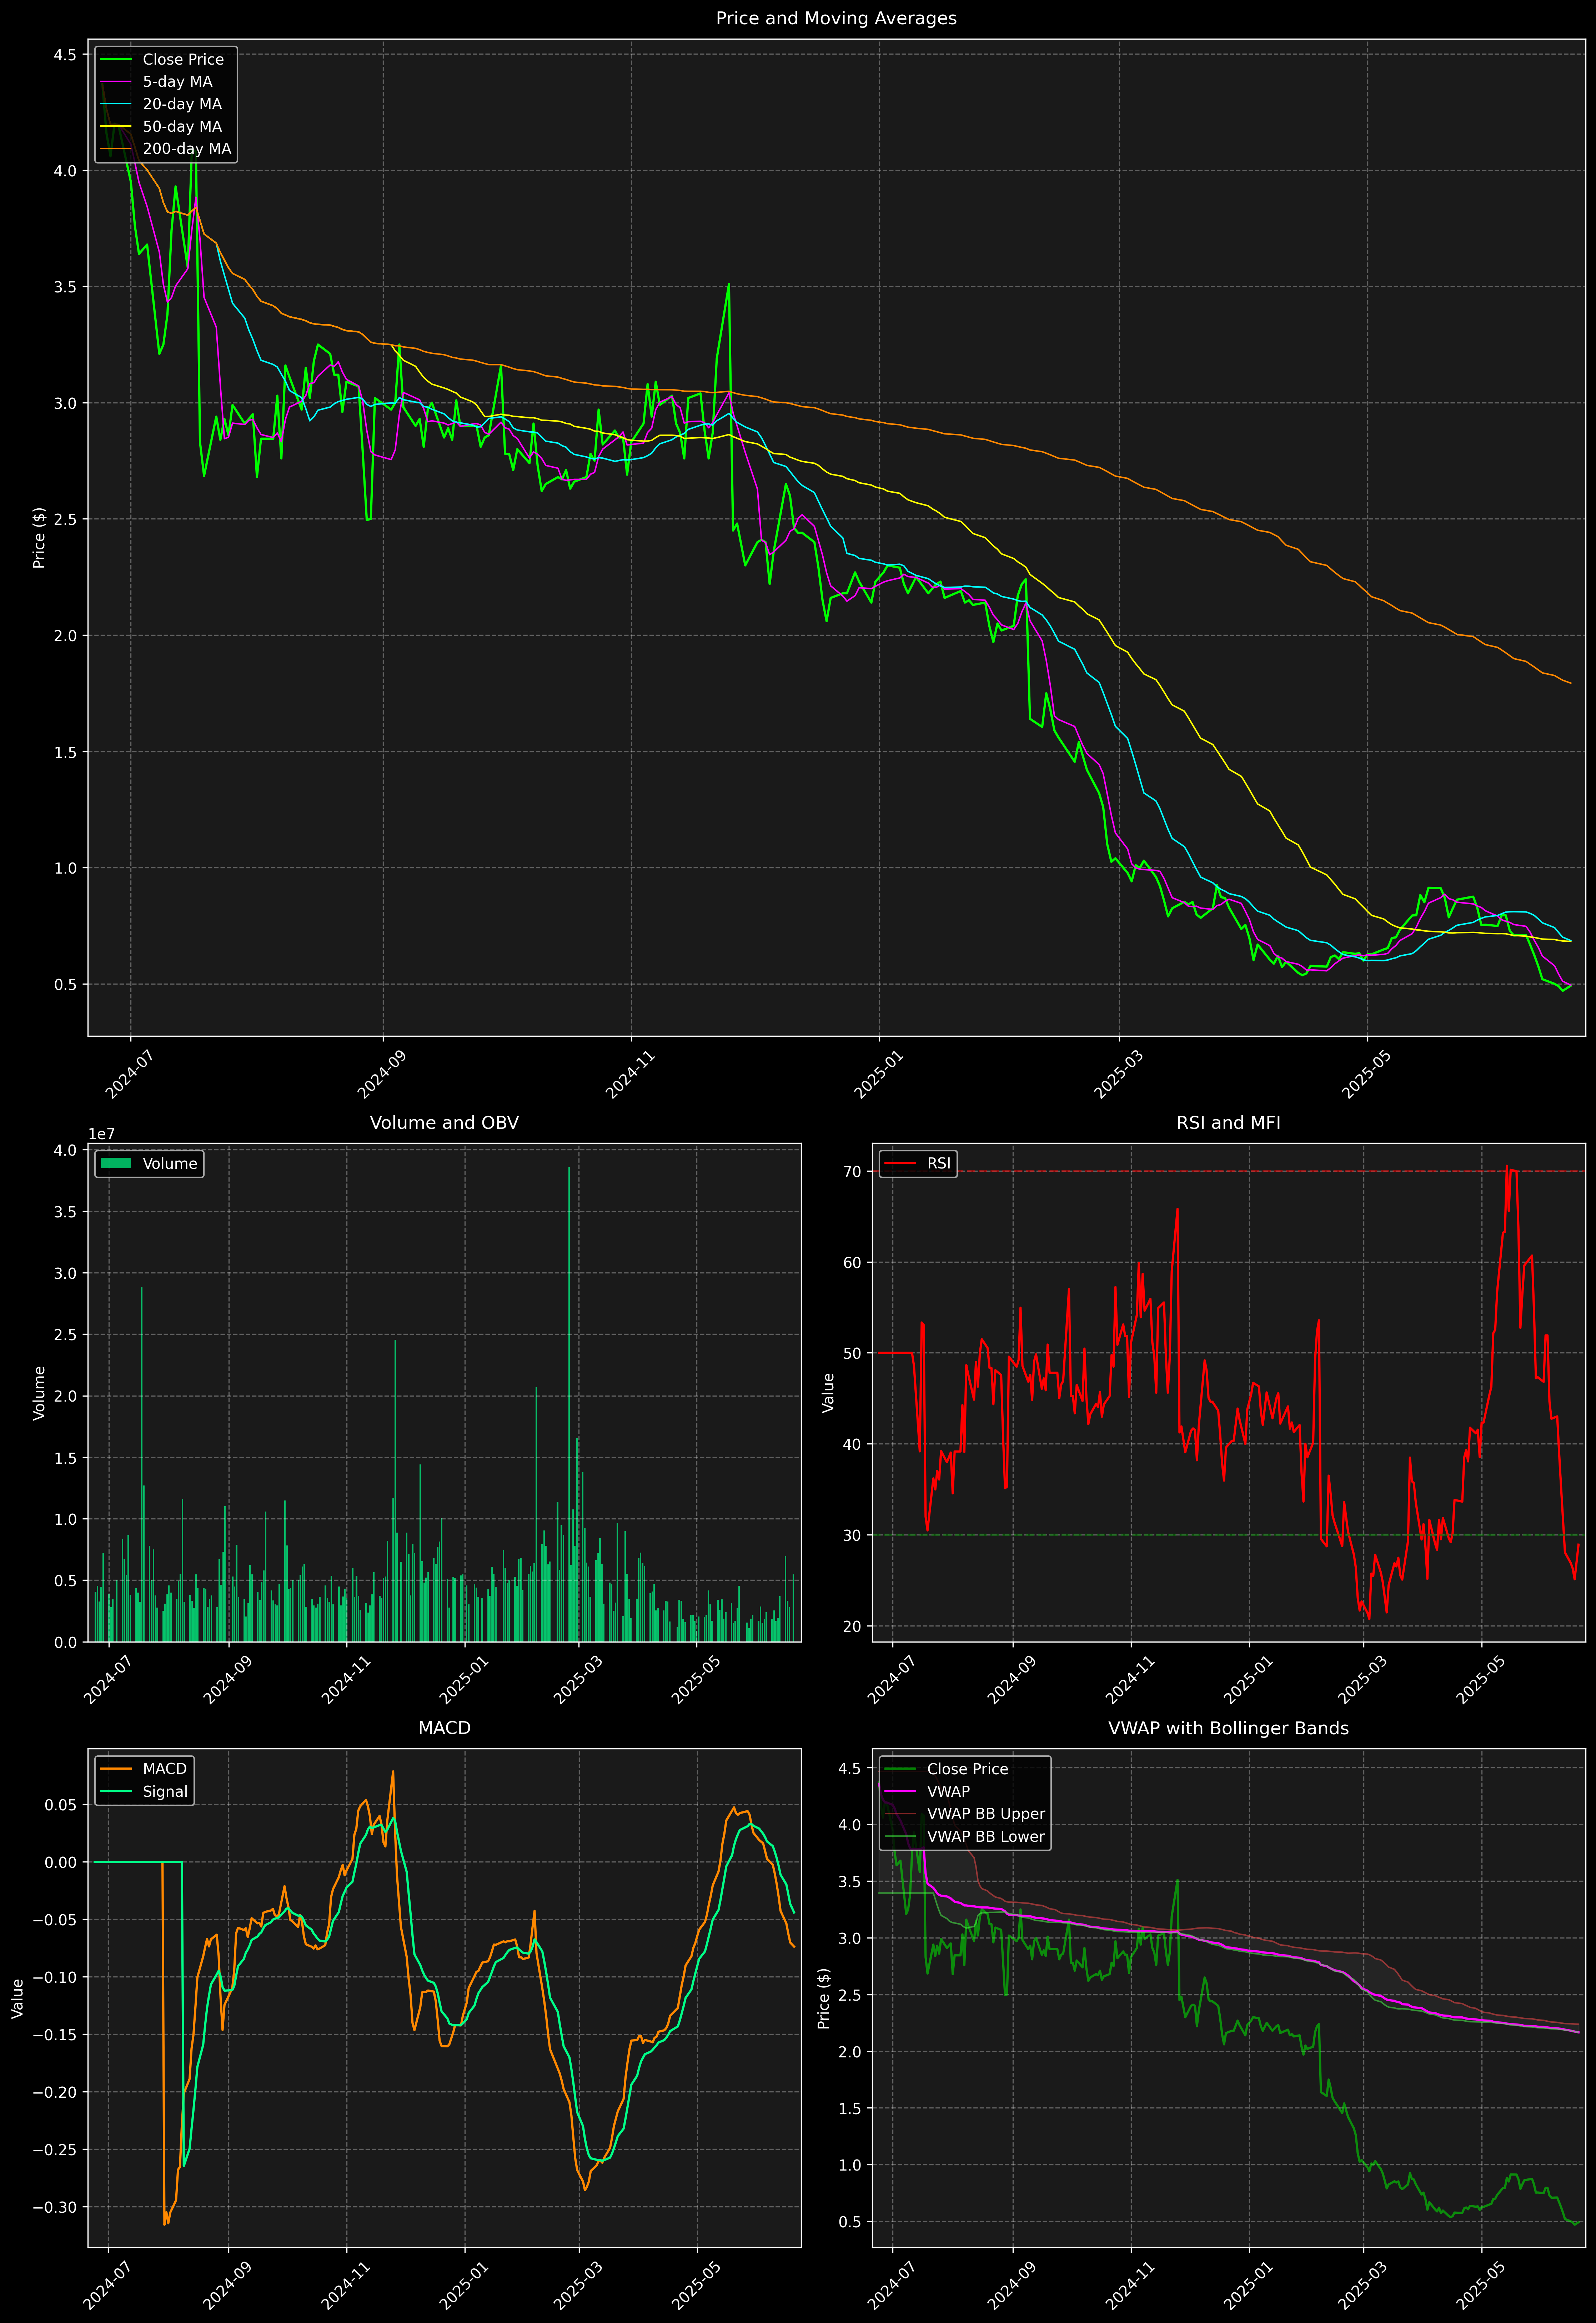Click the 4.5 tick on the VWAP chart axis
The image size is (1596, 2323).
[850, 1768]
